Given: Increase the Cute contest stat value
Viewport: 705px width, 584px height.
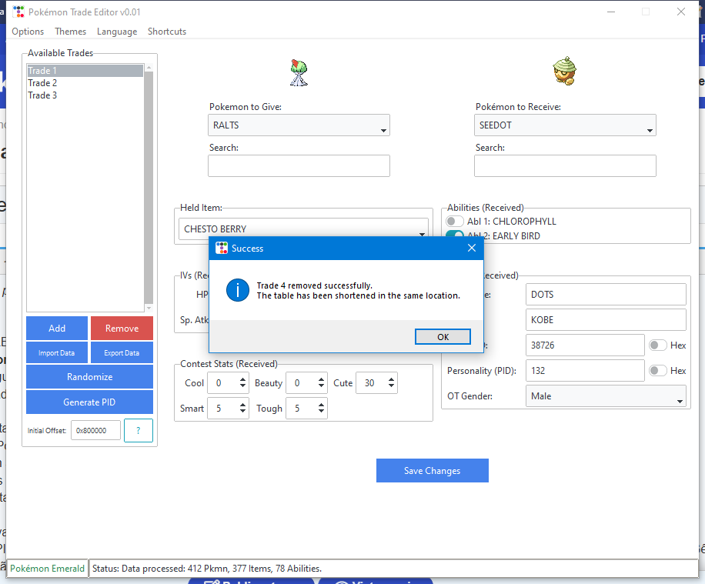Looking at the screenshot, I should pos(392,379).
